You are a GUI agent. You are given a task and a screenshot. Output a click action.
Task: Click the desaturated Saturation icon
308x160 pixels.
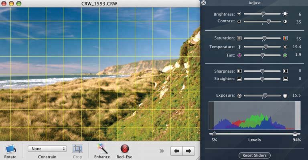coord(239,38)
